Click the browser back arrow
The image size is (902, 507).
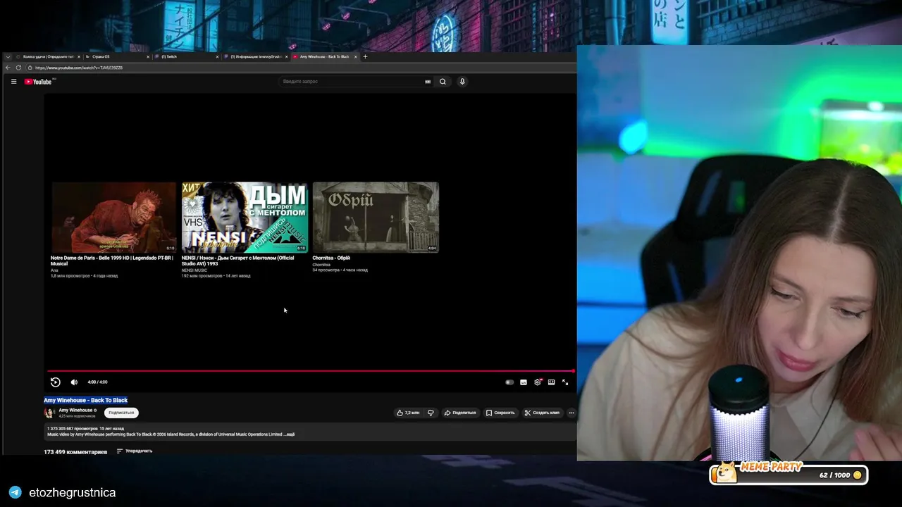tap(8, 68)
